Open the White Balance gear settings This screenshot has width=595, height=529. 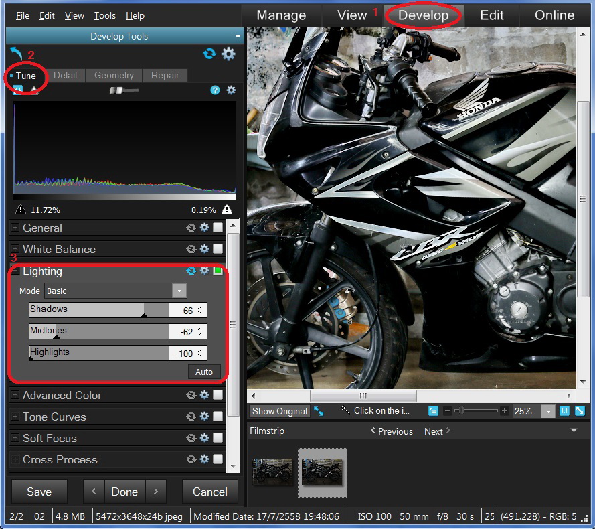click(205, 249)
